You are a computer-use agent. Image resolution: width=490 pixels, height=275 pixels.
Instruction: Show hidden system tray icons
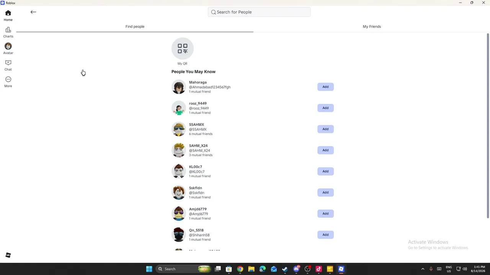423,269
